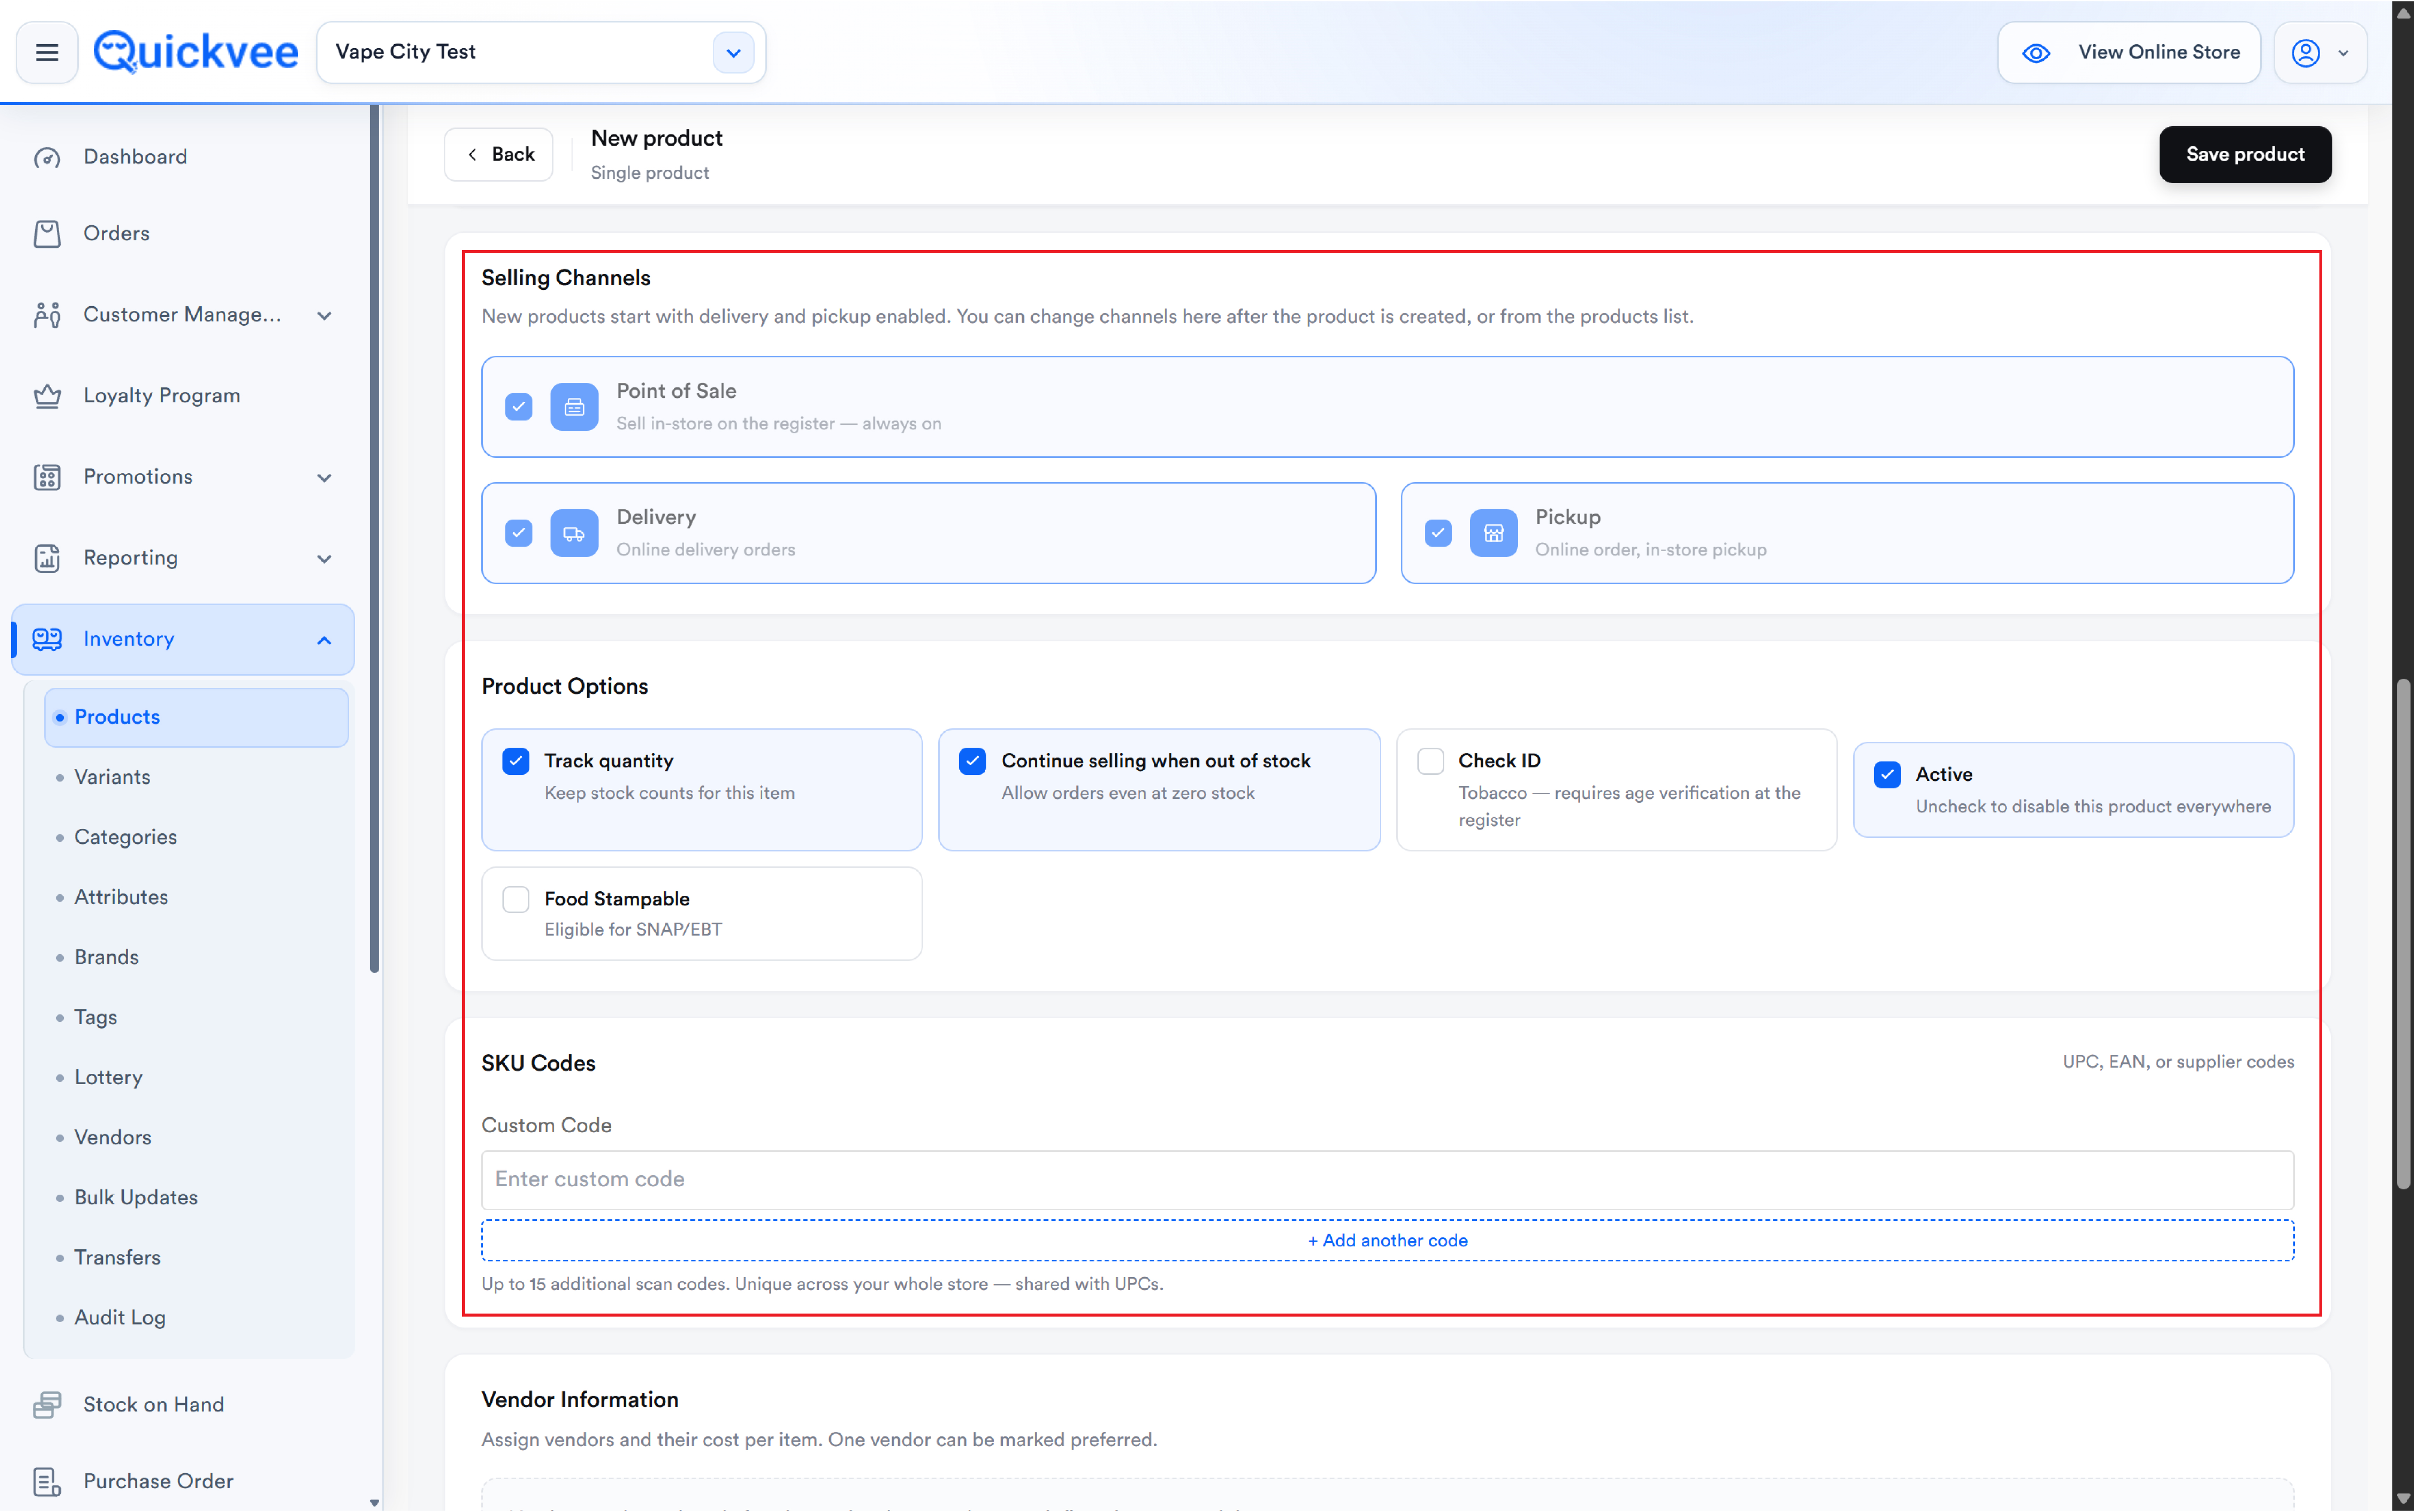
Task: Expand the Customer Management submenu chevron
Action: tap(324, 316)
